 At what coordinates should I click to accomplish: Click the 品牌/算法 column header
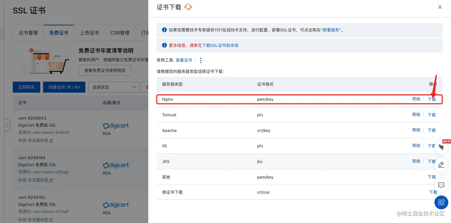tap(112, 103)
